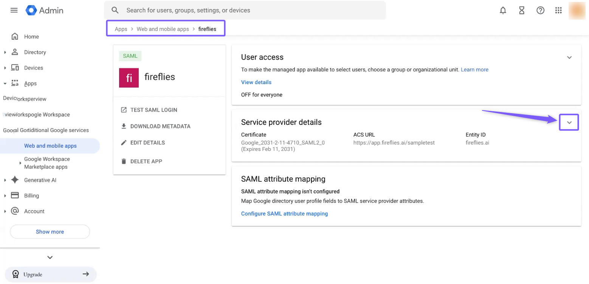Image resolution: width=589 pixels, height=284 pixels.
Task: Expand the Directory sidebar tree item
Action: point(5,52)
